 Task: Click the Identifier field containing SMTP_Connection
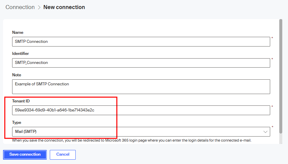pos(141,63)
